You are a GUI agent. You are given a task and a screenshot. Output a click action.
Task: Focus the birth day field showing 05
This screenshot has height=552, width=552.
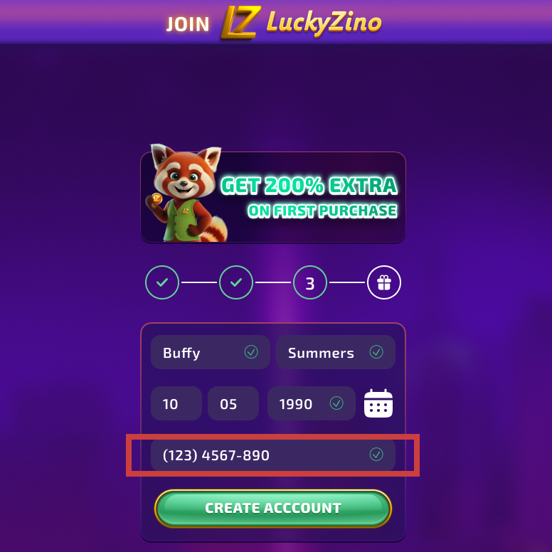coord(233,403)
